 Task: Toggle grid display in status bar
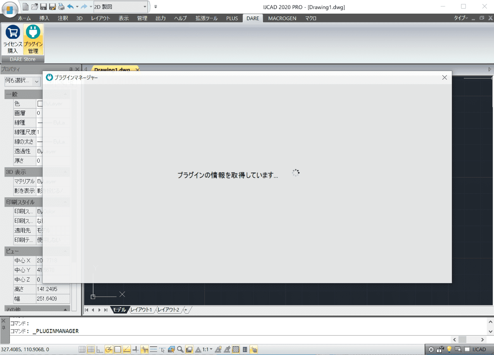91,349
